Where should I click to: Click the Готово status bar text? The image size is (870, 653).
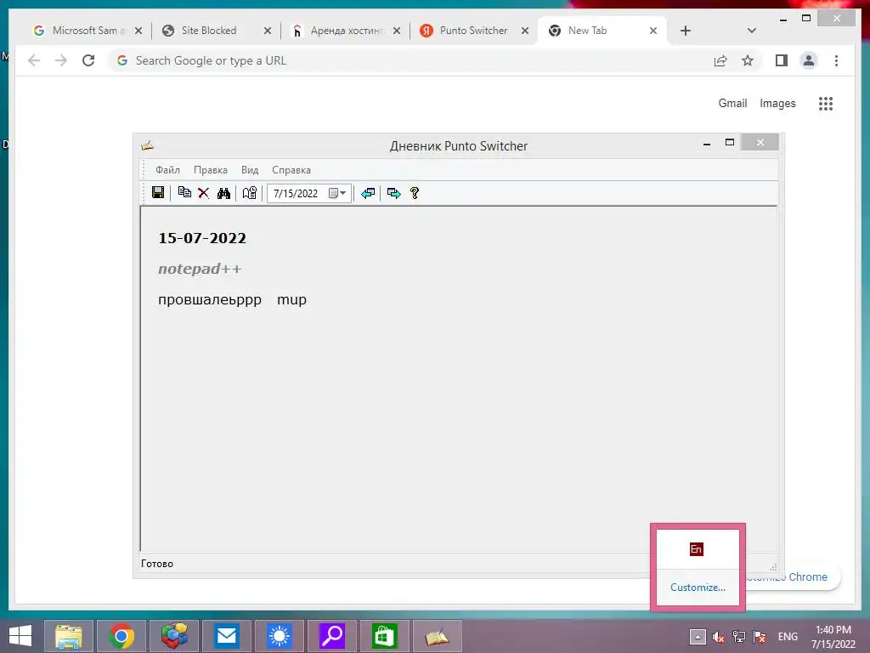157,564
